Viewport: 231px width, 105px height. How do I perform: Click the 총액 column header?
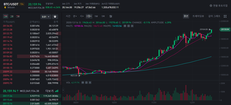[56, 22]
